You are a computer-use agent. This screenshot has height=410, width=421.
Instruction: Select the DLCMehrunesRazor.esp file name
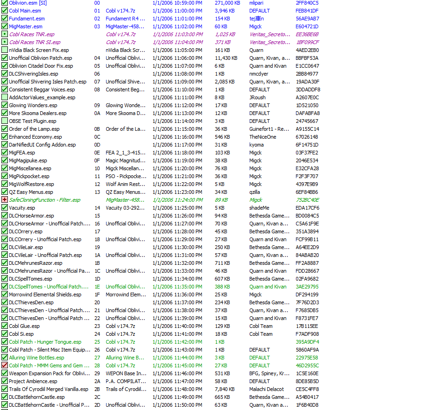(x=36, y=263)
